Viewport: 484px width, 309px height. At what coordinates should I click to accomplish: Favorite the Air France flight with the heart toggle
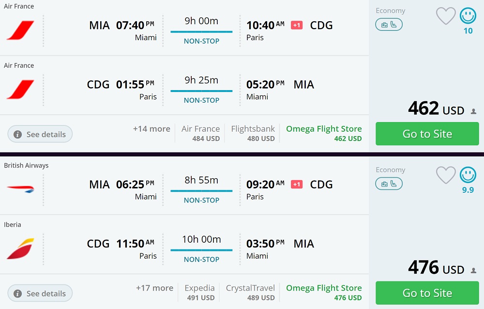446,15
